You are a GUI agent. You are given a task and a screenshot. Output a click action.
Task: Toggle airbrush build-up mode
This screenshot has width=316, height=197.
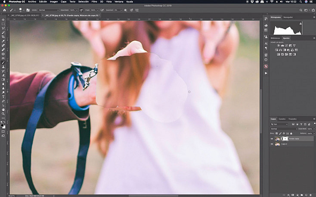(102, 10)
